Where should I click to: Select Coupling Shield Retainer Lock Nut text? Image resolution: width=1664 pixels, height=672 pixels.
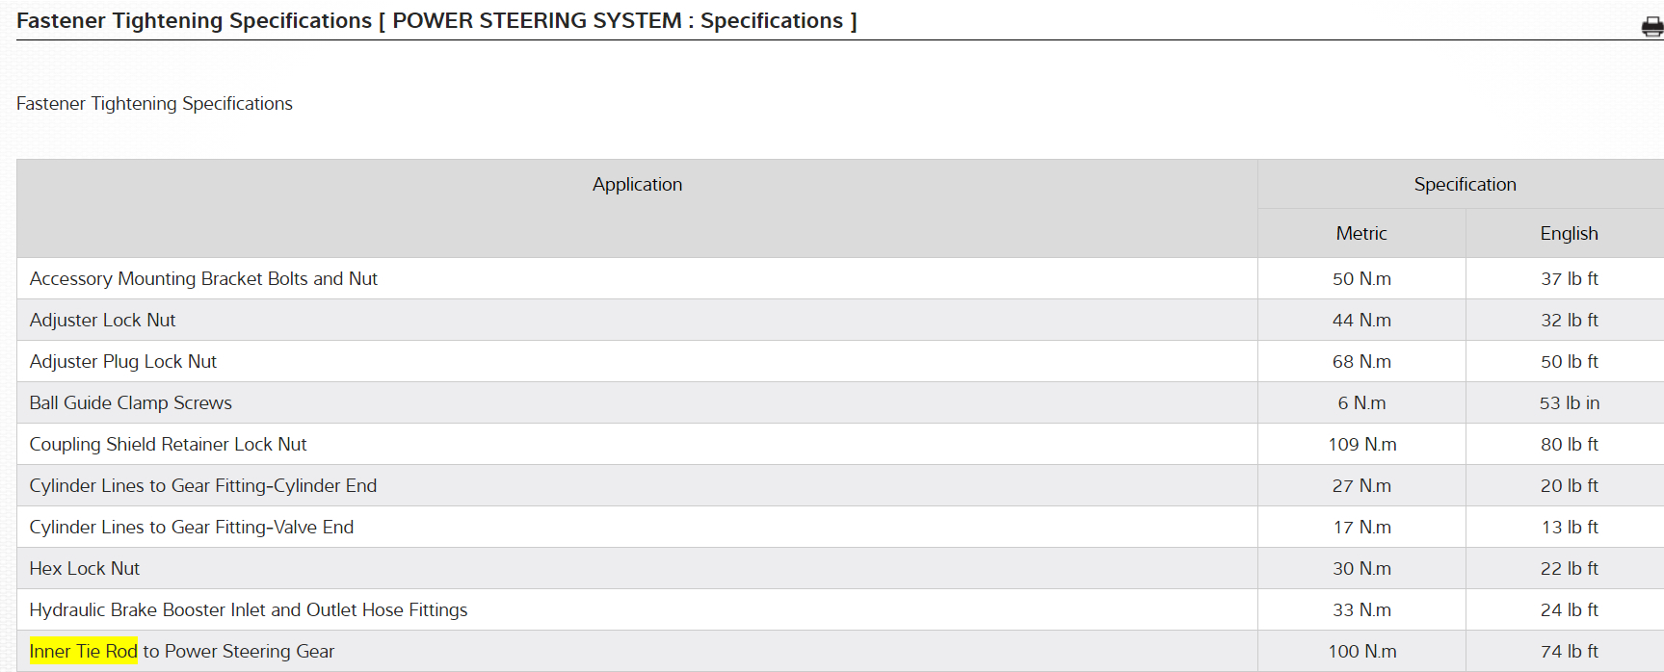pyautogui.click(x=168, y=445)
